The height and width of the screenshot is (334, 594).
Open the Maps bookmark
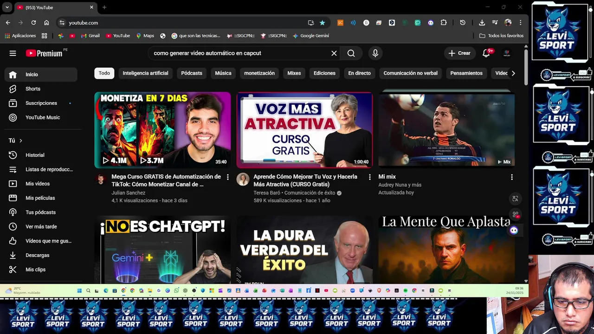pos(145,36)
